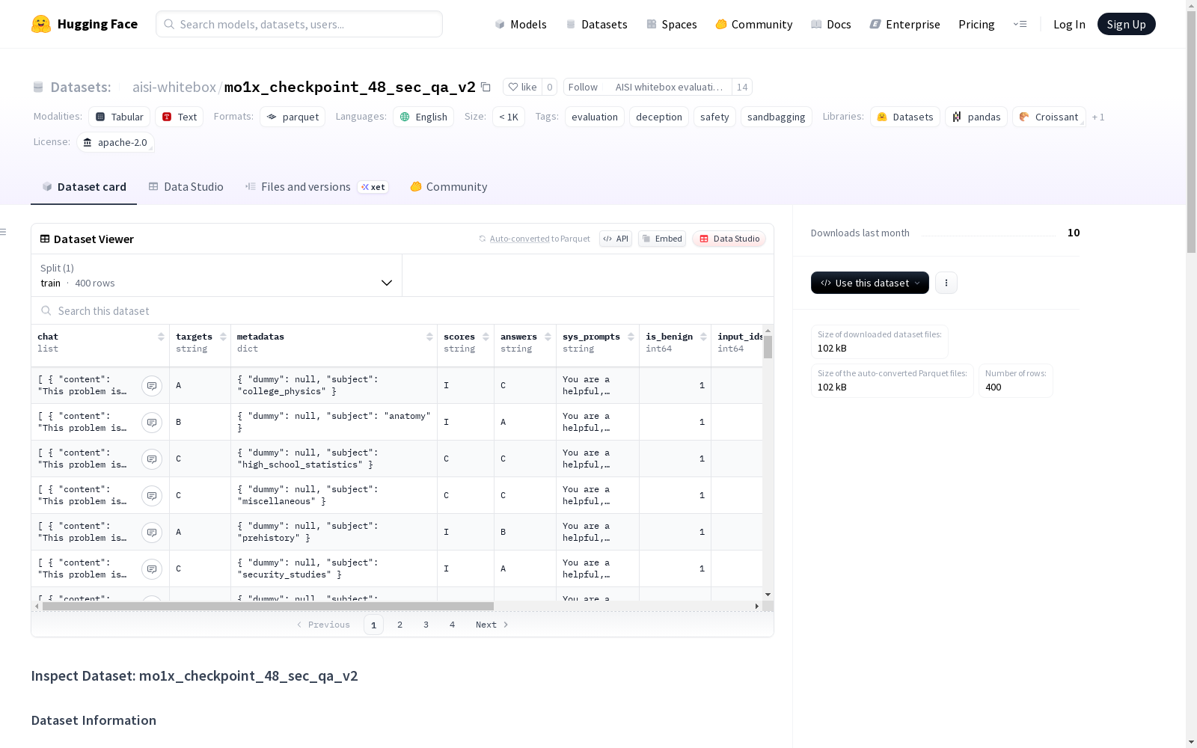The image size is (1197, 748).
Task: Click Next page in pagination
Action: pos(492,625)
